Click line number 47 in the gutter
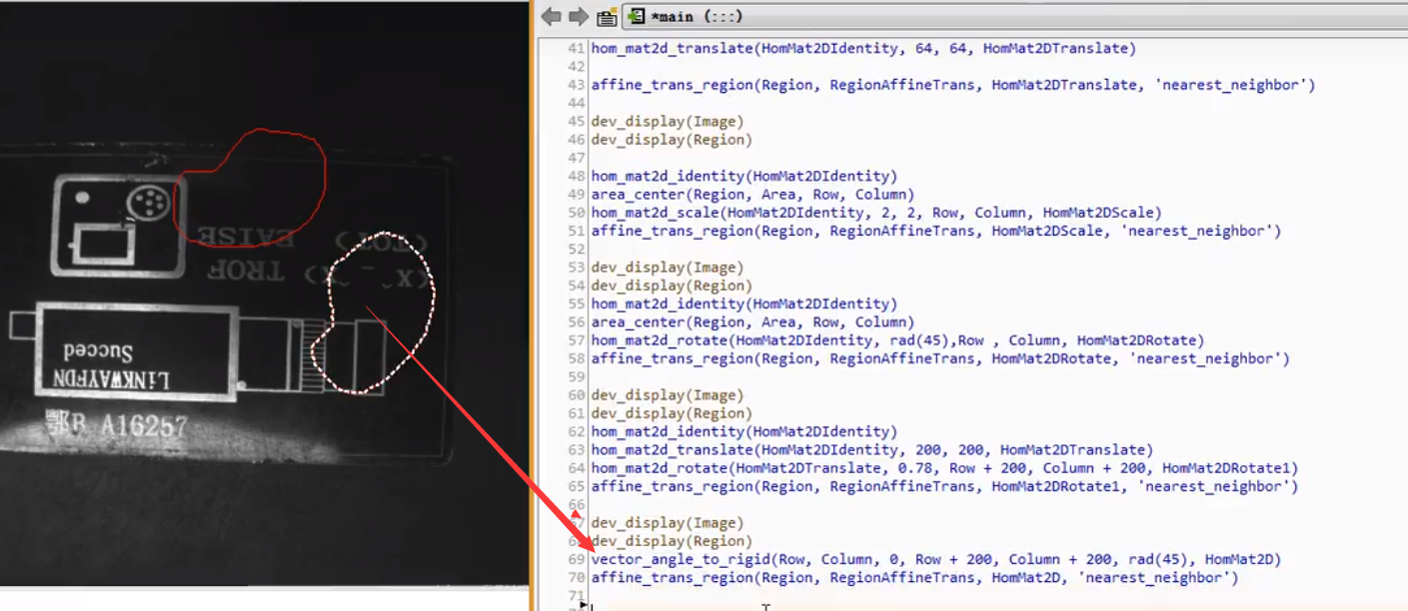 pyautogui.click(x=575, y=158)
